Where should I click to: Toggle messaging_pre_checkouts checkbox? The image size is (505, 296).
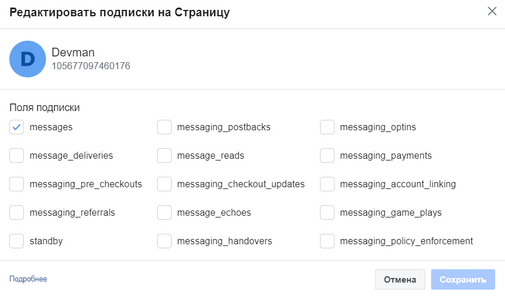pyautogui.click(x=17, y=184)
